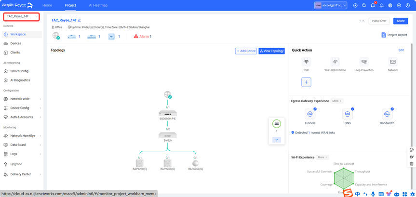Click the Bandwidth Mbps icon
This screenshot has width=416, height=197.
click(387, 114)
